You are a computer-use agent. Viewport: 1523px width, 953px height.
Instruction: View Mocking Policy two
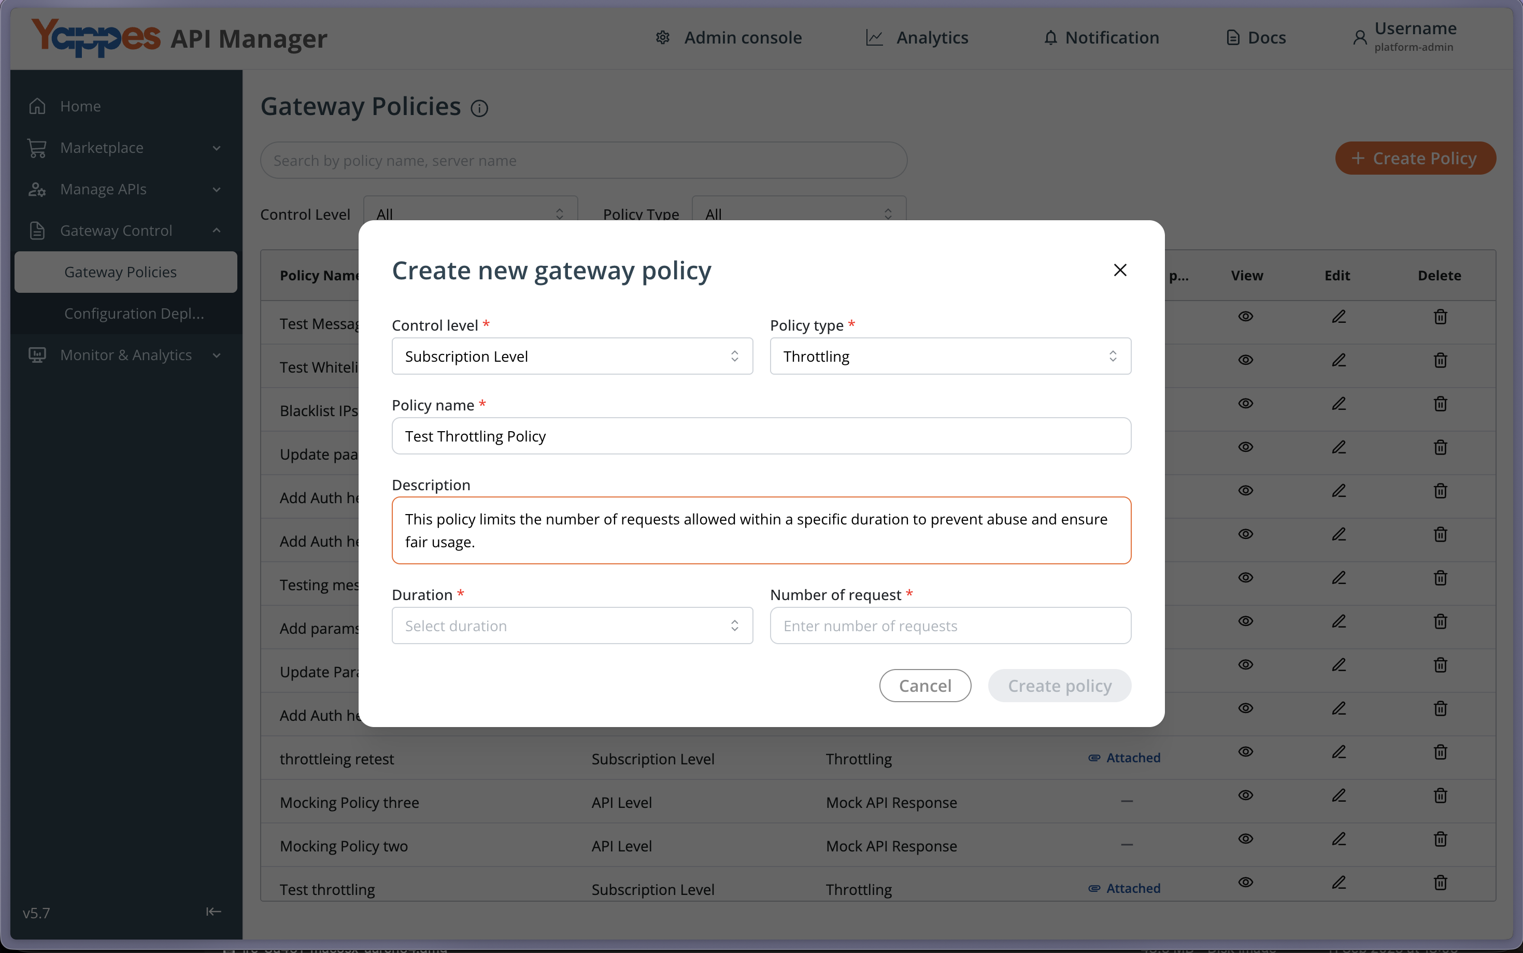click(1245, 838)
